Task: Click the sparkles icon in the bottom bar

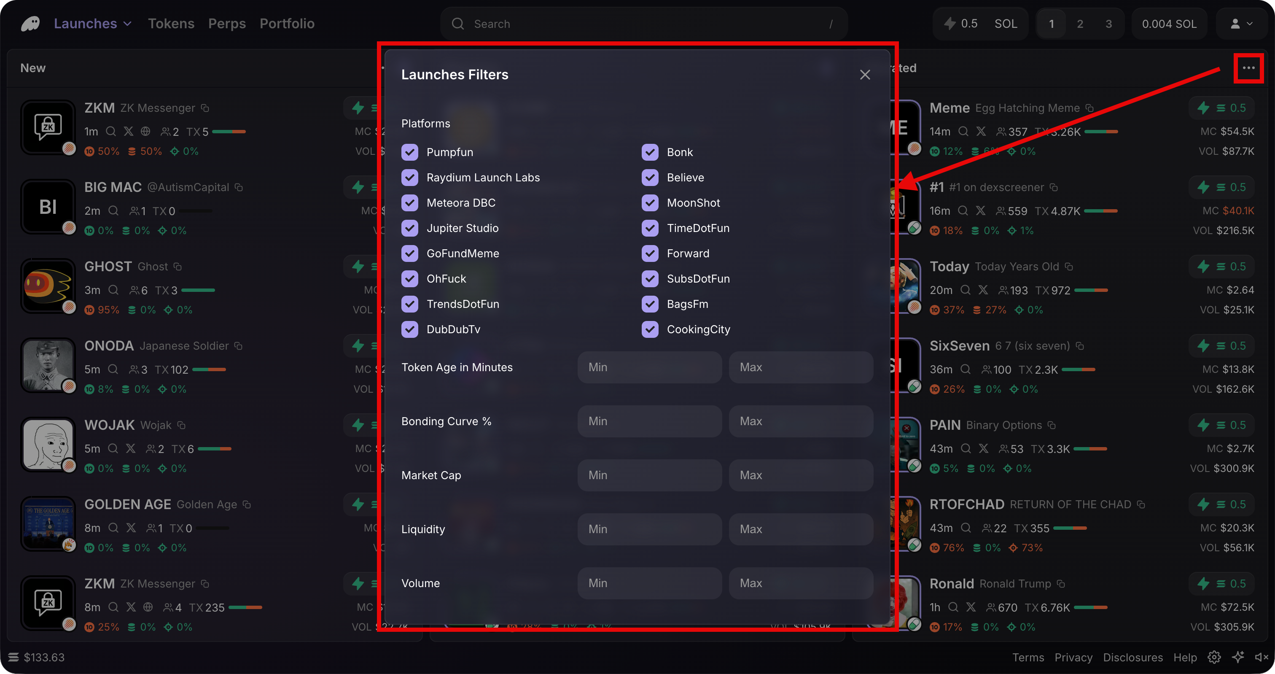Action: coord(1238,657)
